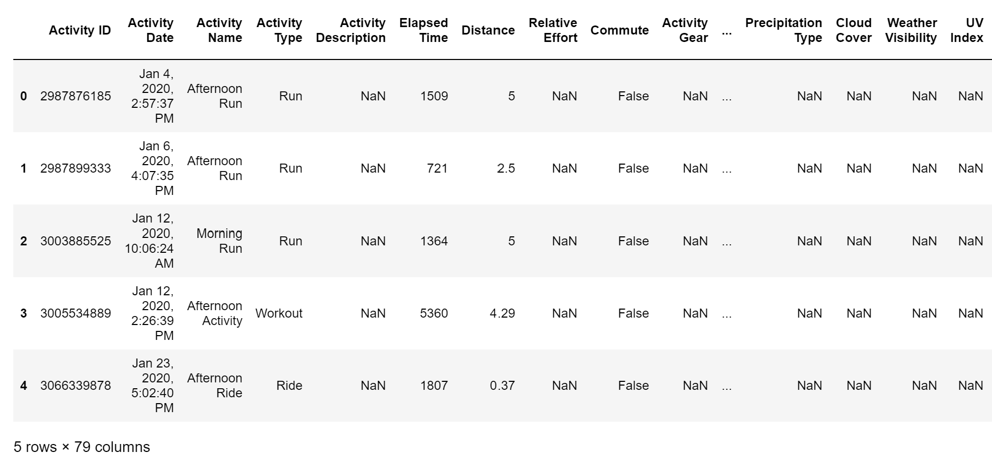This screenshot has height=461, width=992.
Task: Select the Precipitation Type column header
Action: pyautogui.click(x=783, y=30)
